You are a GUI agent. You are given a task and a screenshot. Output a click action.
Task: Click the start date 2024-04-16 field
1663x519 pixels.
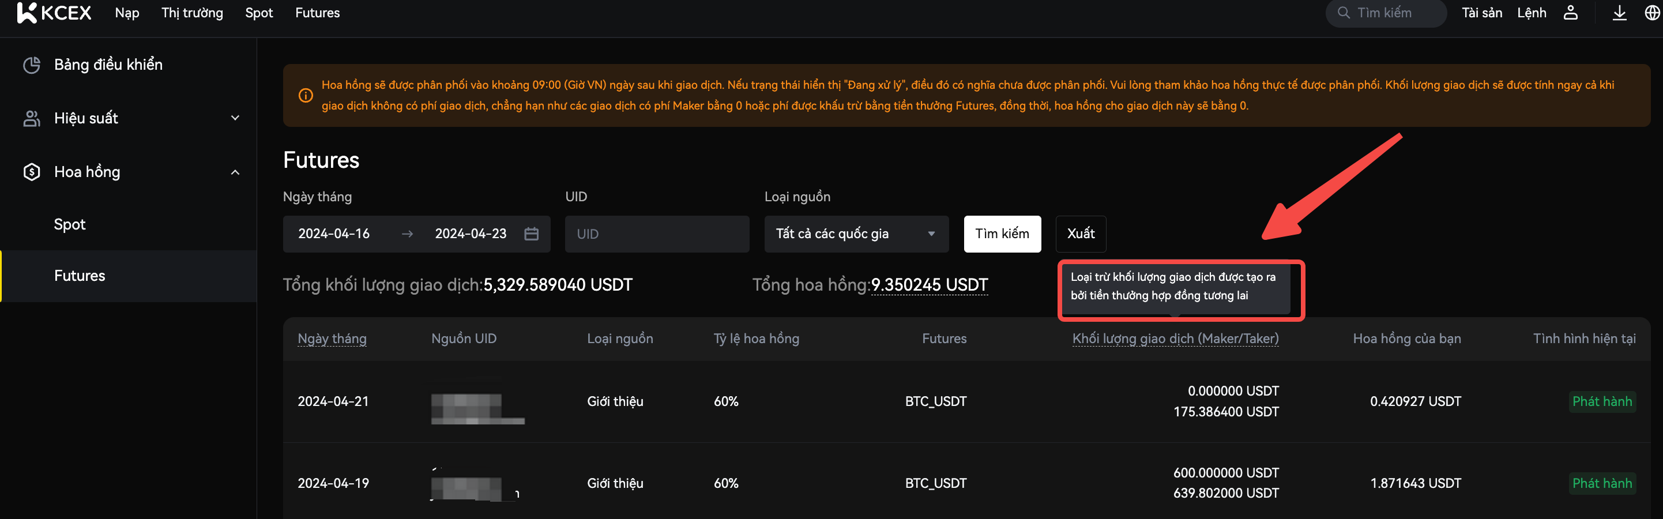tap(334, 234)
